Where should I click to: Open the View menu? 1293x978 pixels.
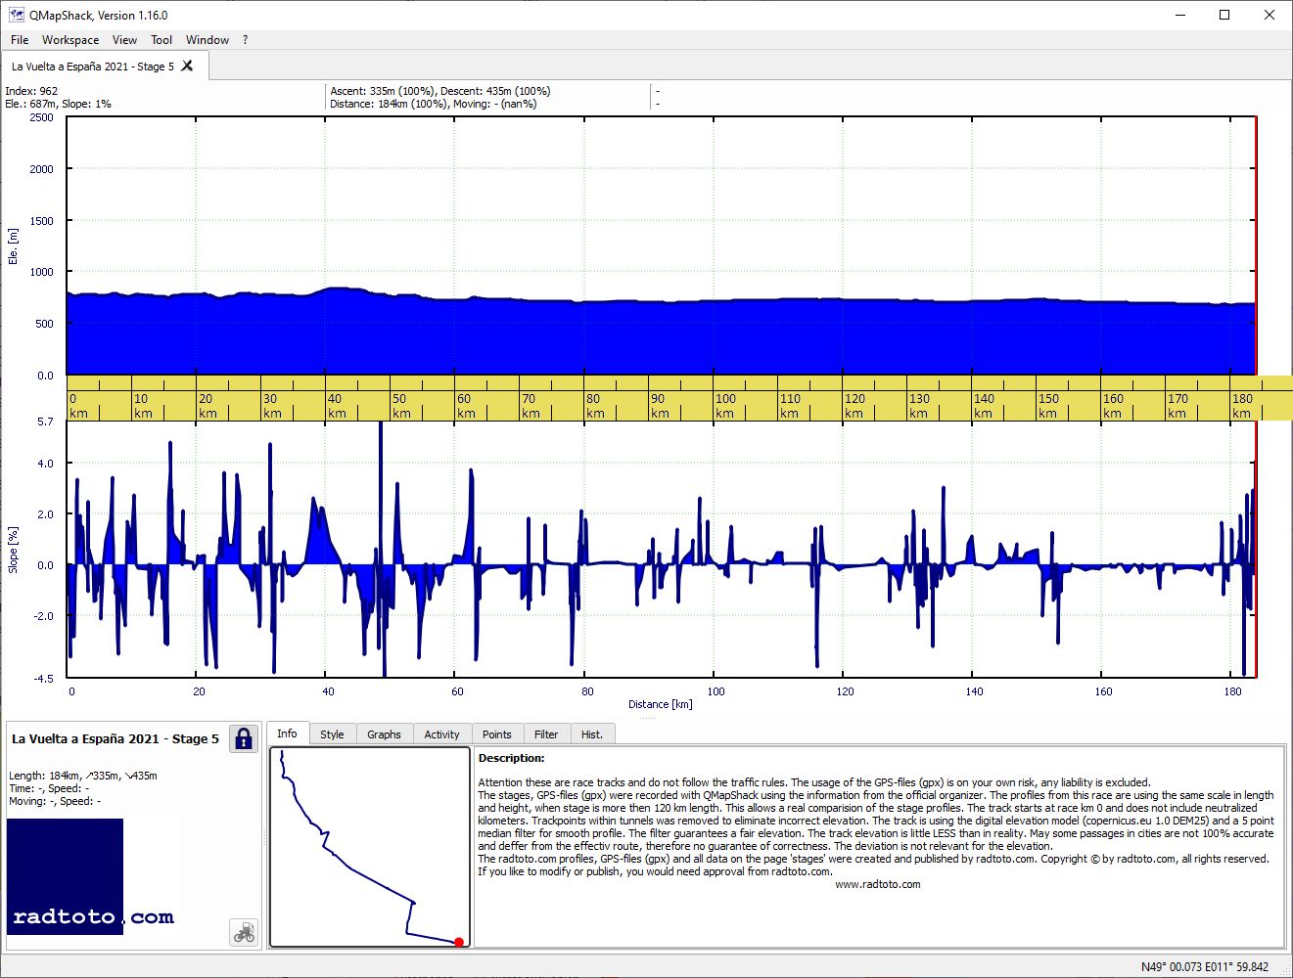point(124,40)
